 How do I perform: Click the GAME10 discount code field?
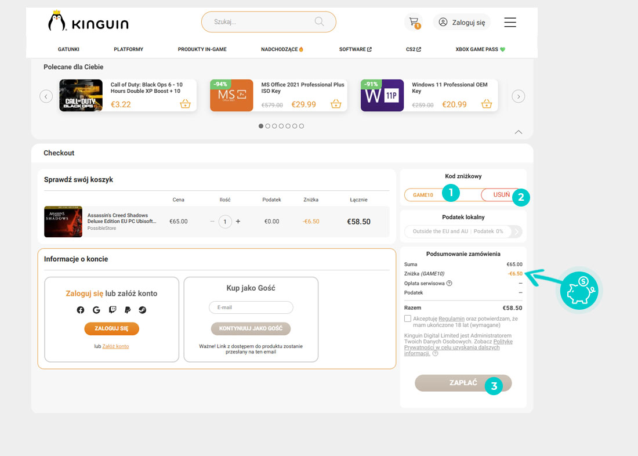click(441, 194)
